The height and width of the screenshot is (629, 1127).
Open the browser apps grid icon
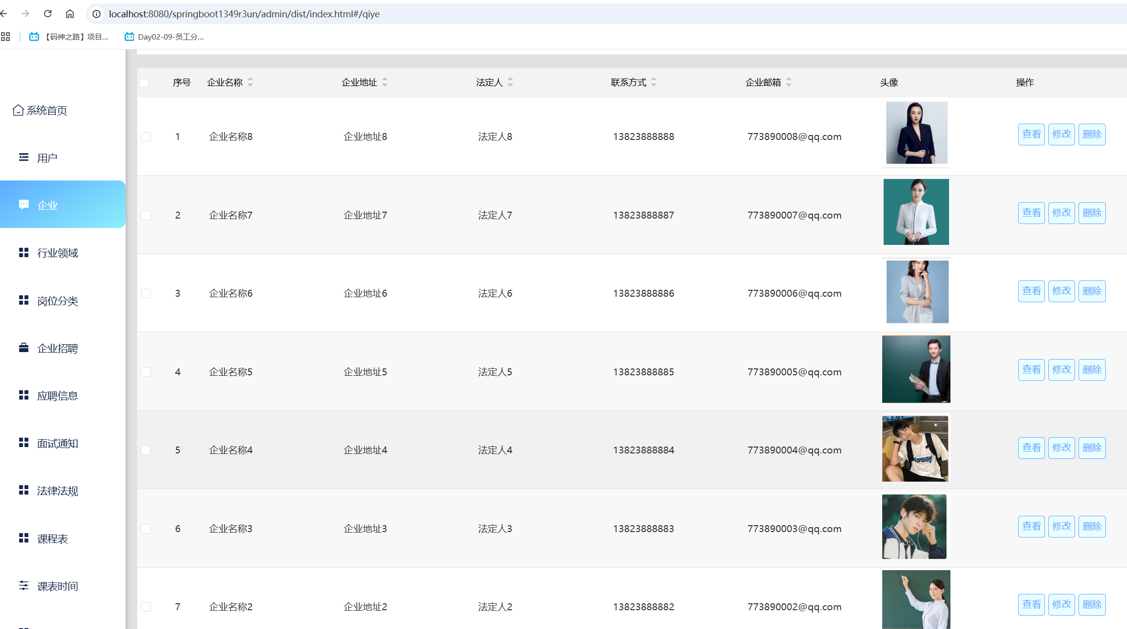(x=5, y=37)
